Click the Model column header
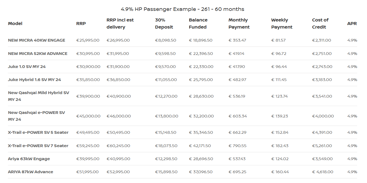Image resolution: width=367 pixels, height=183 pixels. coord(15,24)
